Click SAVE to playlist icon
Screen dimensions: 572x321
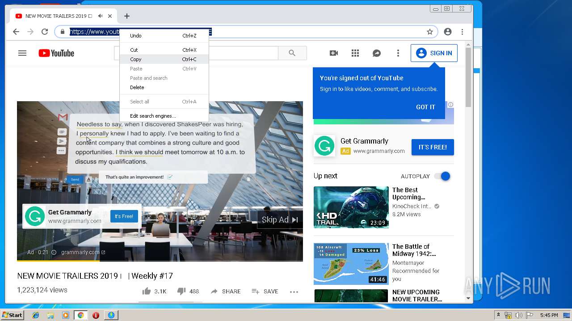point(265,291)
